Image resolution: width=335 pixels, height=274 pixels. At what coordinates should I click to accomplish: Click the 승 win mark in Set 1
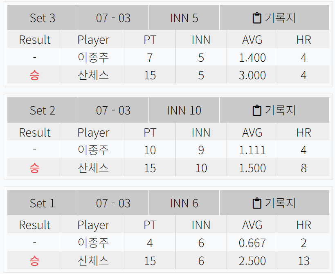34,261
